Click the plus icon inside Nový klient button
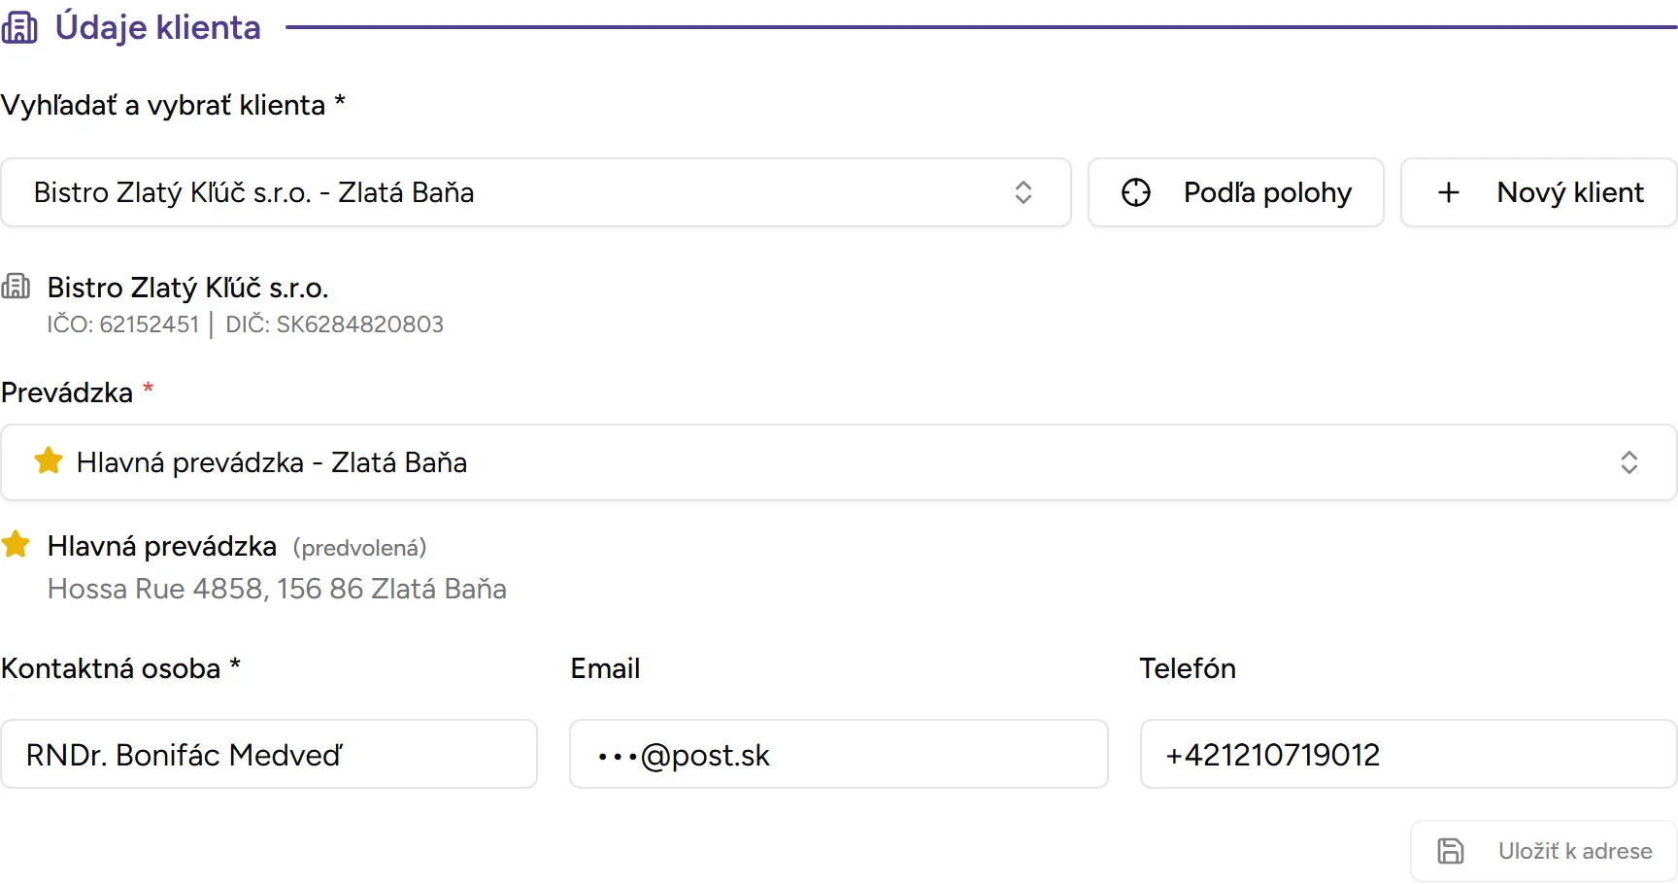Viewport: 1678px width, 884px height. click(1448, 192)
